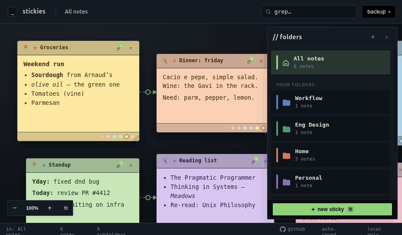Click the All notes breadcrumb in header
The image size is (402, 235).
coord(76,12)
